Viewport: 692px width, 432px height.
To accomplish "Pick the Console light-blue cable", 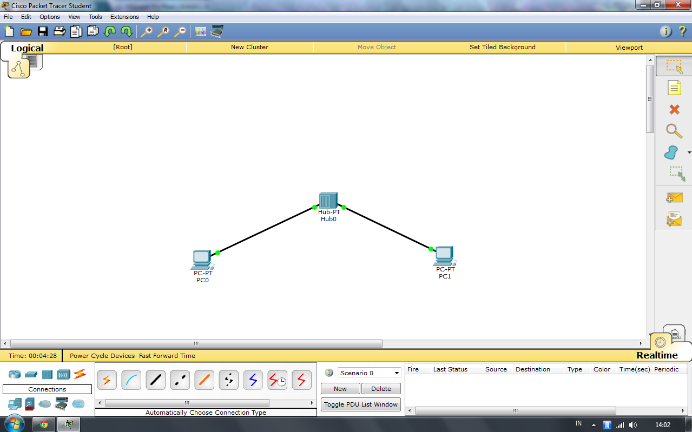I will pyautogui.click(x=131, y=380).
